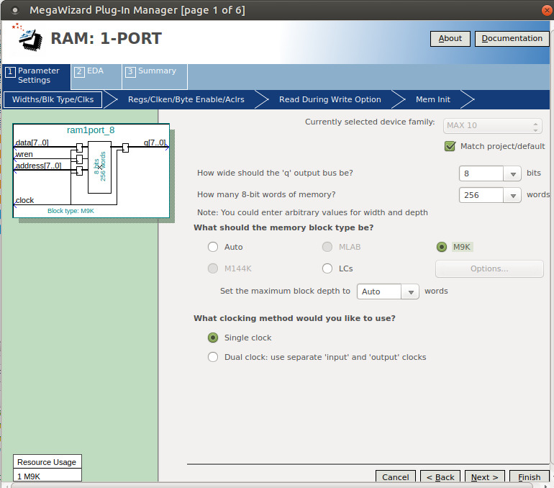Close the MegaWizard window with the red button
The width and height of the screenshot is (554, 488).
(x=547, y=10)
